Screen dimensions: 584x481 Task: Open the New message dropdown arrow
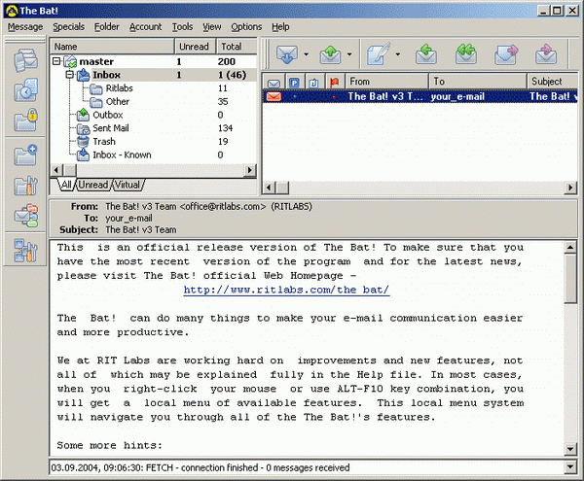(x=398, y=54)
